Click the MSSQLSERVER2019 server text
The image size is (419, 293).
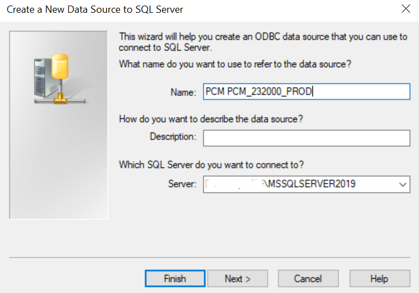click(311, 184)
